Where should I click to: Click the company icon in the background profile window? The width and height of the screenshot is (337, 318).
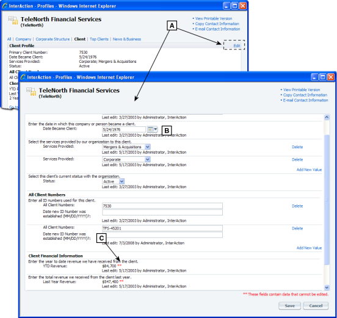pyautogui.click(x=13, y=20)
